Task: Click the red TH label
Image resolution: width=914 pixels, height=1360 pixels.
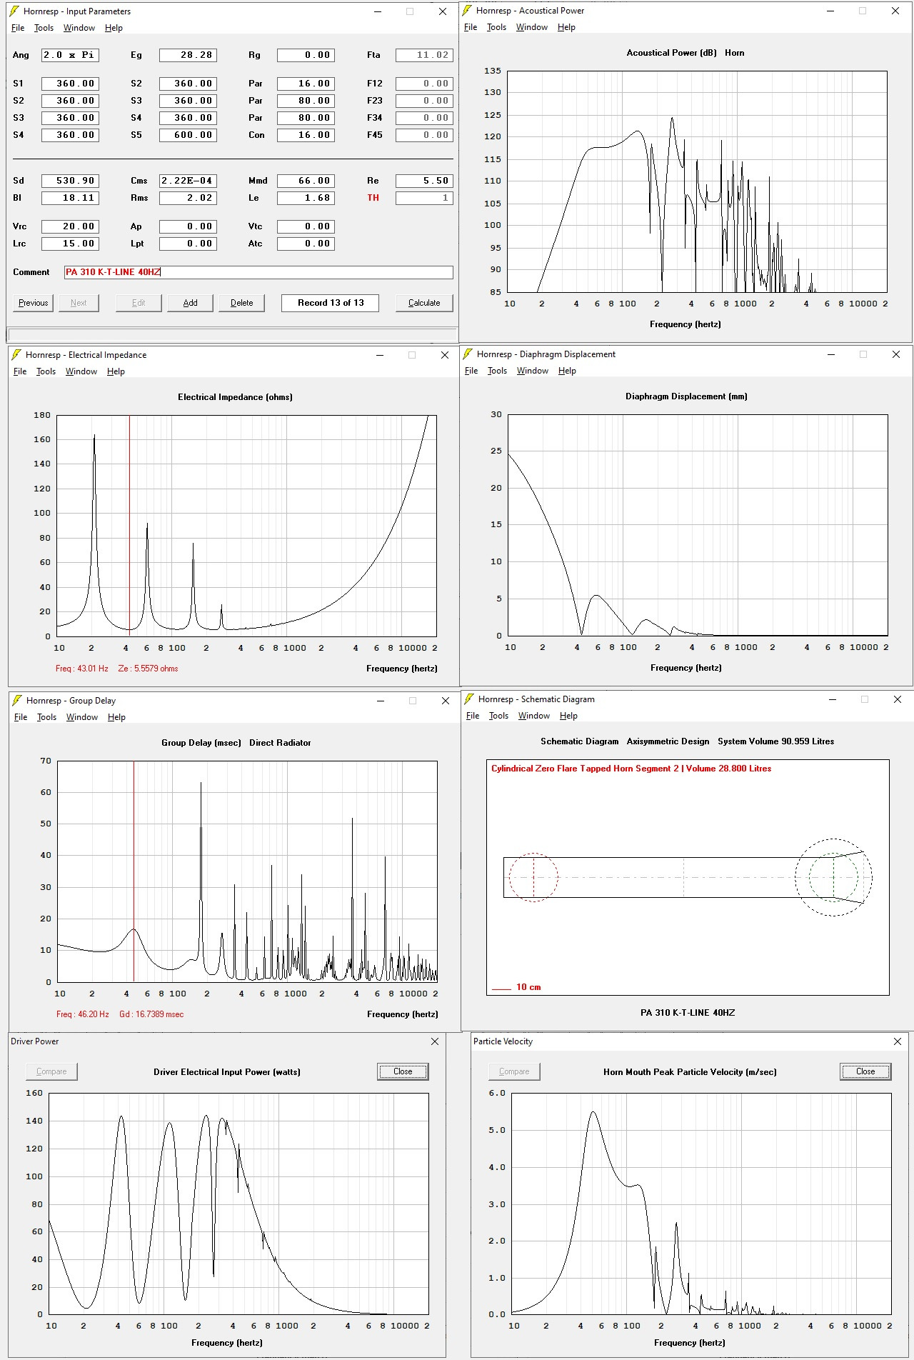Action: point(373,198)
